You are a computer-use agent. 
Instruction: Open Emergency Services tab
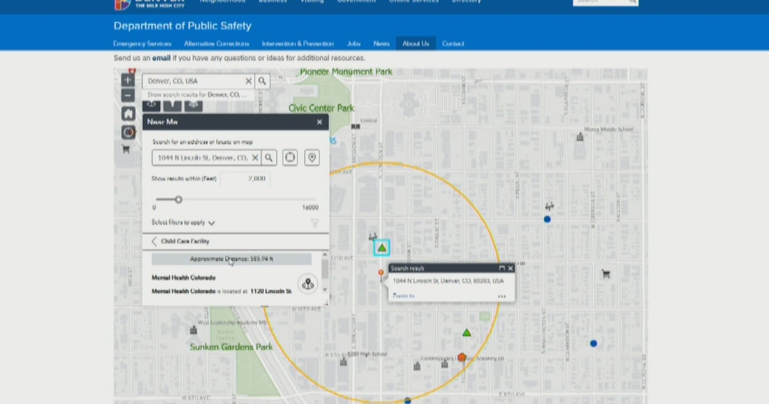point(142,44)
